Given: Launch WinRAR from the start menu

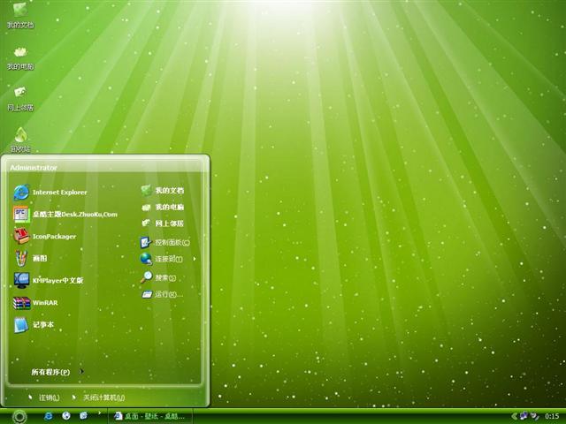Looking at the screenshot, I should (x=35, y=302).
